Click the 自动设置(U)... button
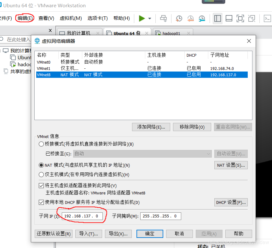The image size is (272, 248). pyautogui.click(x=231, y=154)
